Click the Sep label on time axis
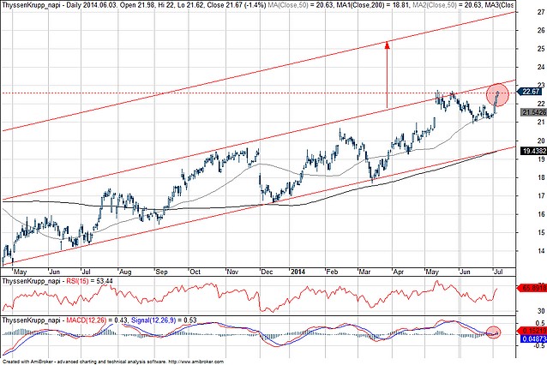This screenshot has width=547, height=365. point(161,272)
